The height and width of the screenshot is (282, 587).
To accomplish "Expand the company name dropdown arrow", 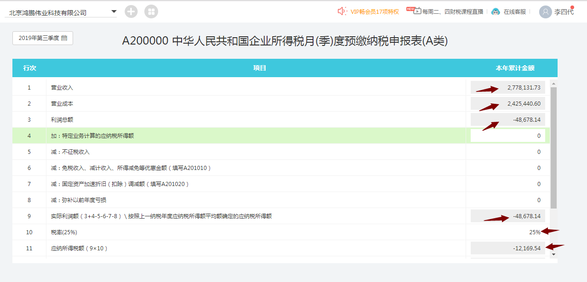I will tap(114, 11).
